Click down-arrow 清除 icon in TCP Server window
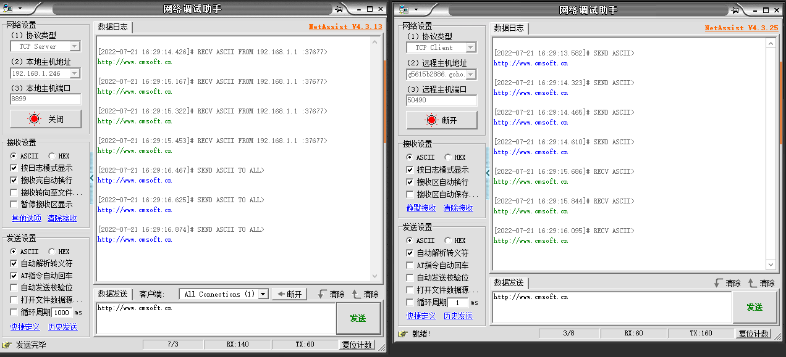This screenshot has width=786, height=357. point(321,294)
